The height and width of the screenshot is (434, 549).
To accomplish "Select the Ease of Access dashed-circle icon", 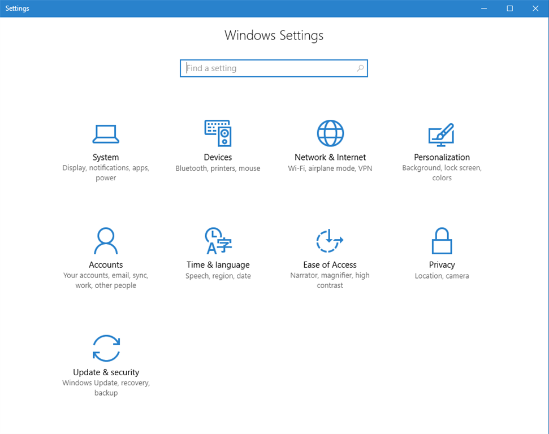I will (x=330, y=241).
